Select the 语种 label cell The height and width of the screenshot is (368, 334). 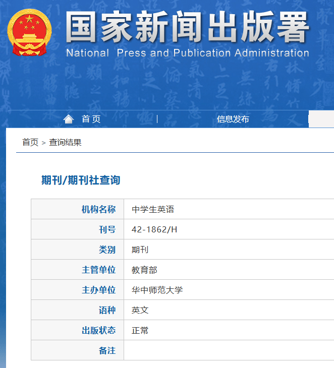coord(78,310)
